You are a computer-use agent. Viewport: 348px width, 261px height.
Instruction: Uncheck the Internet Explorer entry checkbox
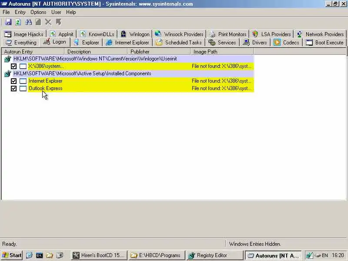[13, 81]
